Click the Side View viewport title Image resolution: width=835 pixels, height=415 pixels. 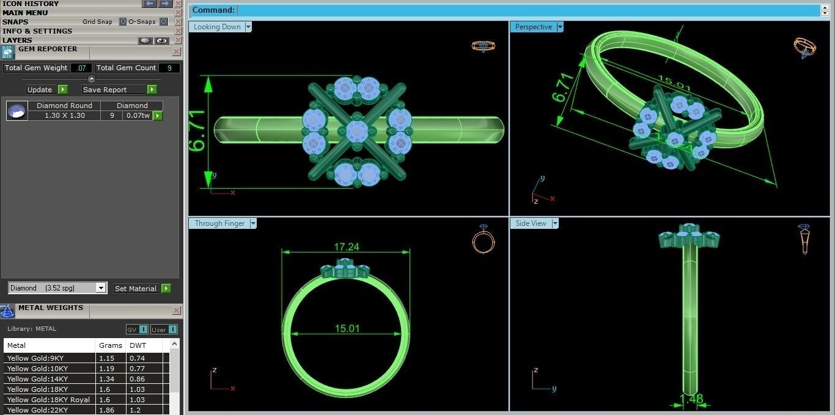coord(531,223)
